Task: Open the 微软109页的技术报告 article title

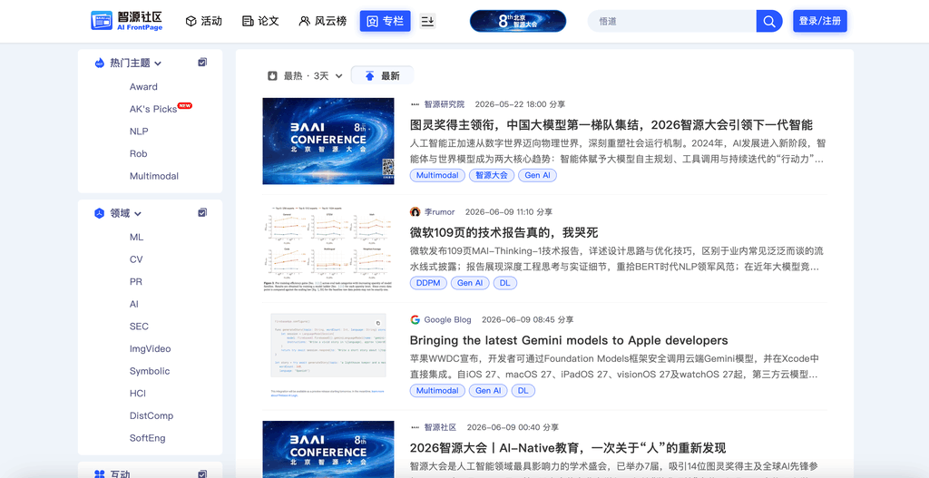Action: click(504, 232)
